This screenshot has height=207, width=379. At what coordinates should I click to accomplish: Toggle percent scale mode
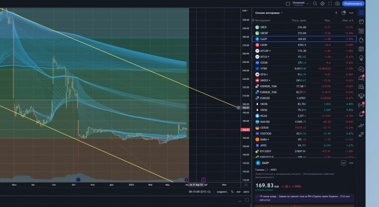[232, 191]
